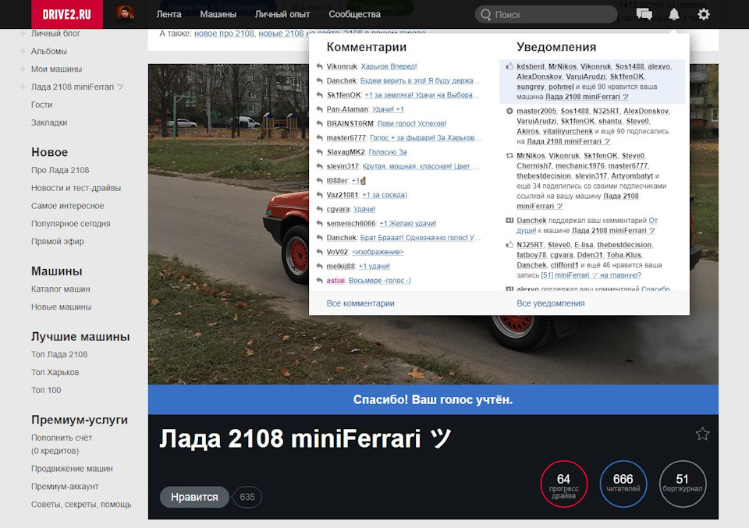Reply arrow next to slevin317 comment
Viewport: 749px width, 528px height.
coord(320,167)
